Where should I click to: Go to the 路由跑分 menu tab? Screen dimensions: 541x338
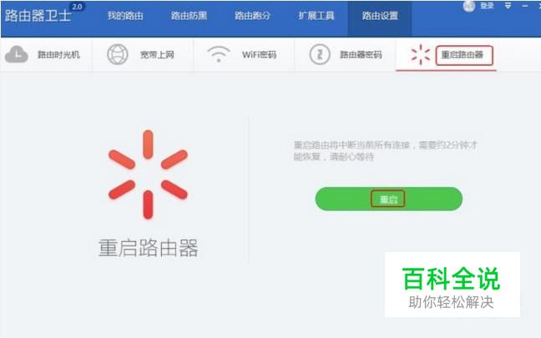click(x=253, y=16)
